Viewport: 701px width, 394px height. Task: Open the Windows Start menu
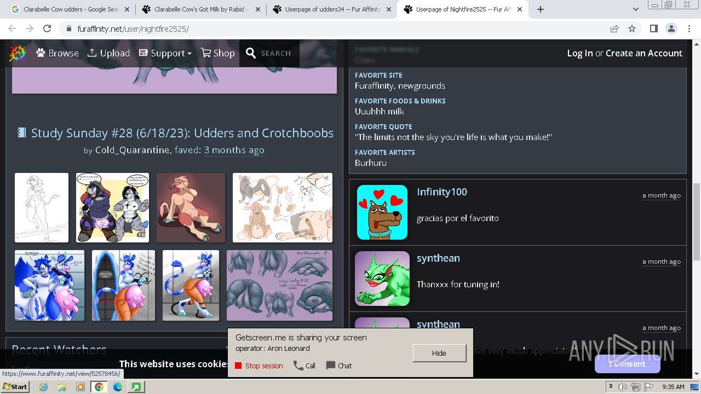click(x=15, y=387)
